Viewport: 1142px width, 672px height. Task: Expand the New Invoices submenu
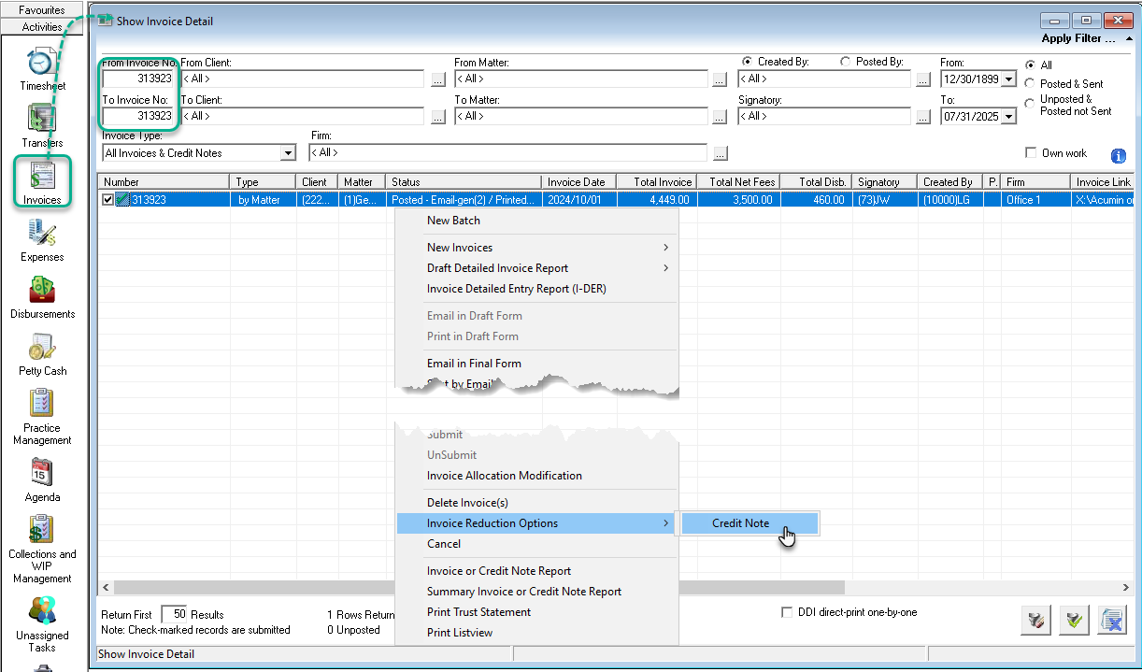click(x=537, y=248)
